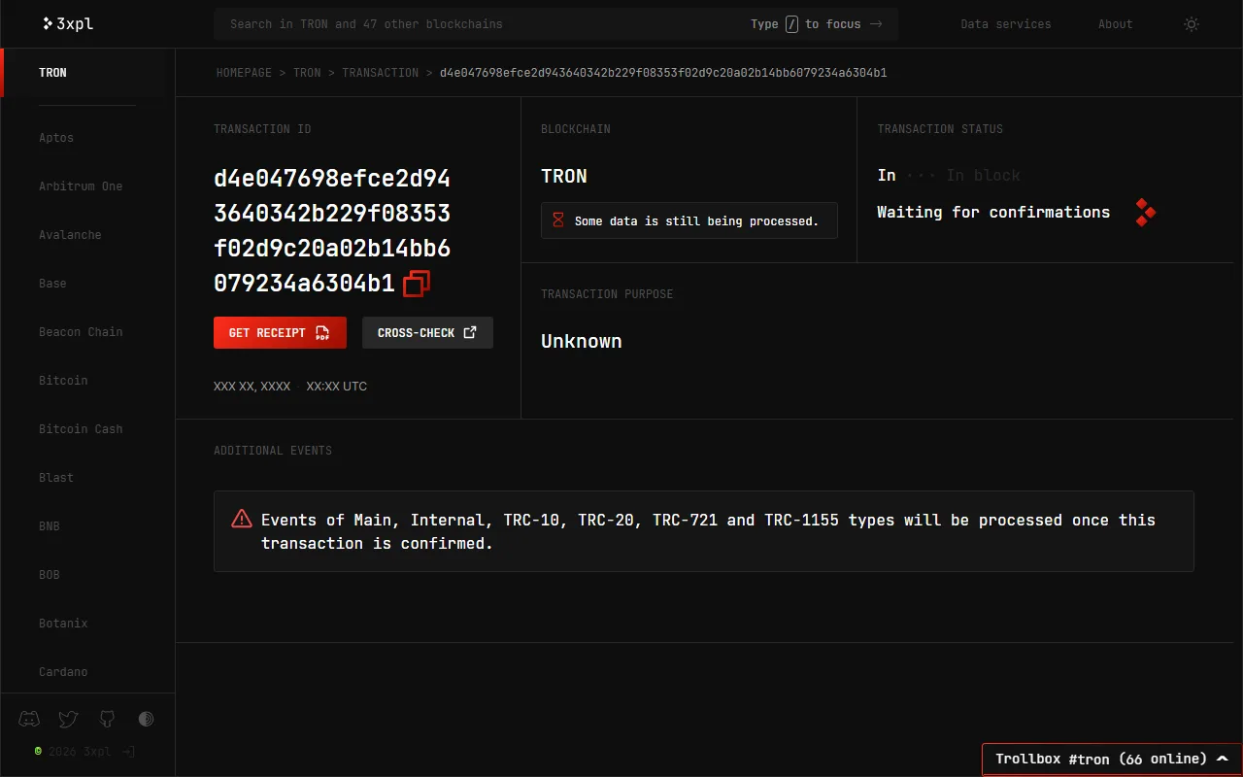Click the transaction hash in breadcrumb

(663, 73)
